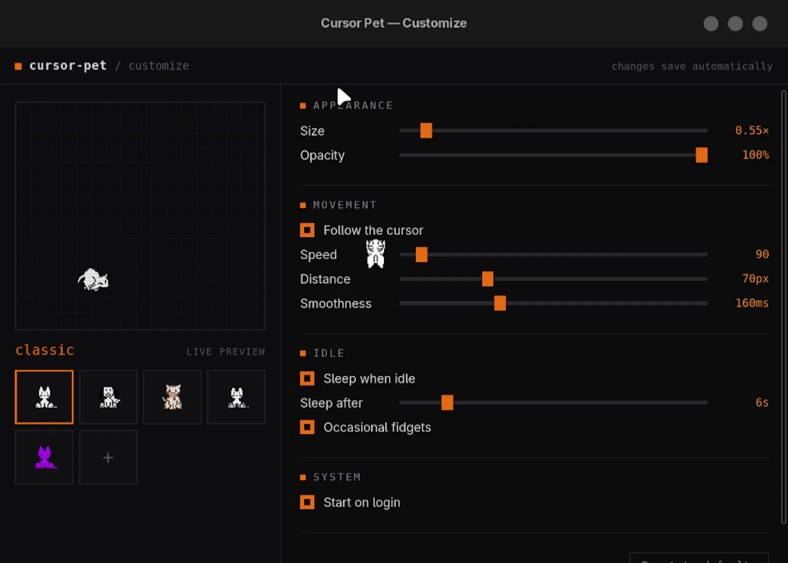Viewport: 788px width, 563px height.
Task: Select the first white classic cat skin
Action: 44,397
